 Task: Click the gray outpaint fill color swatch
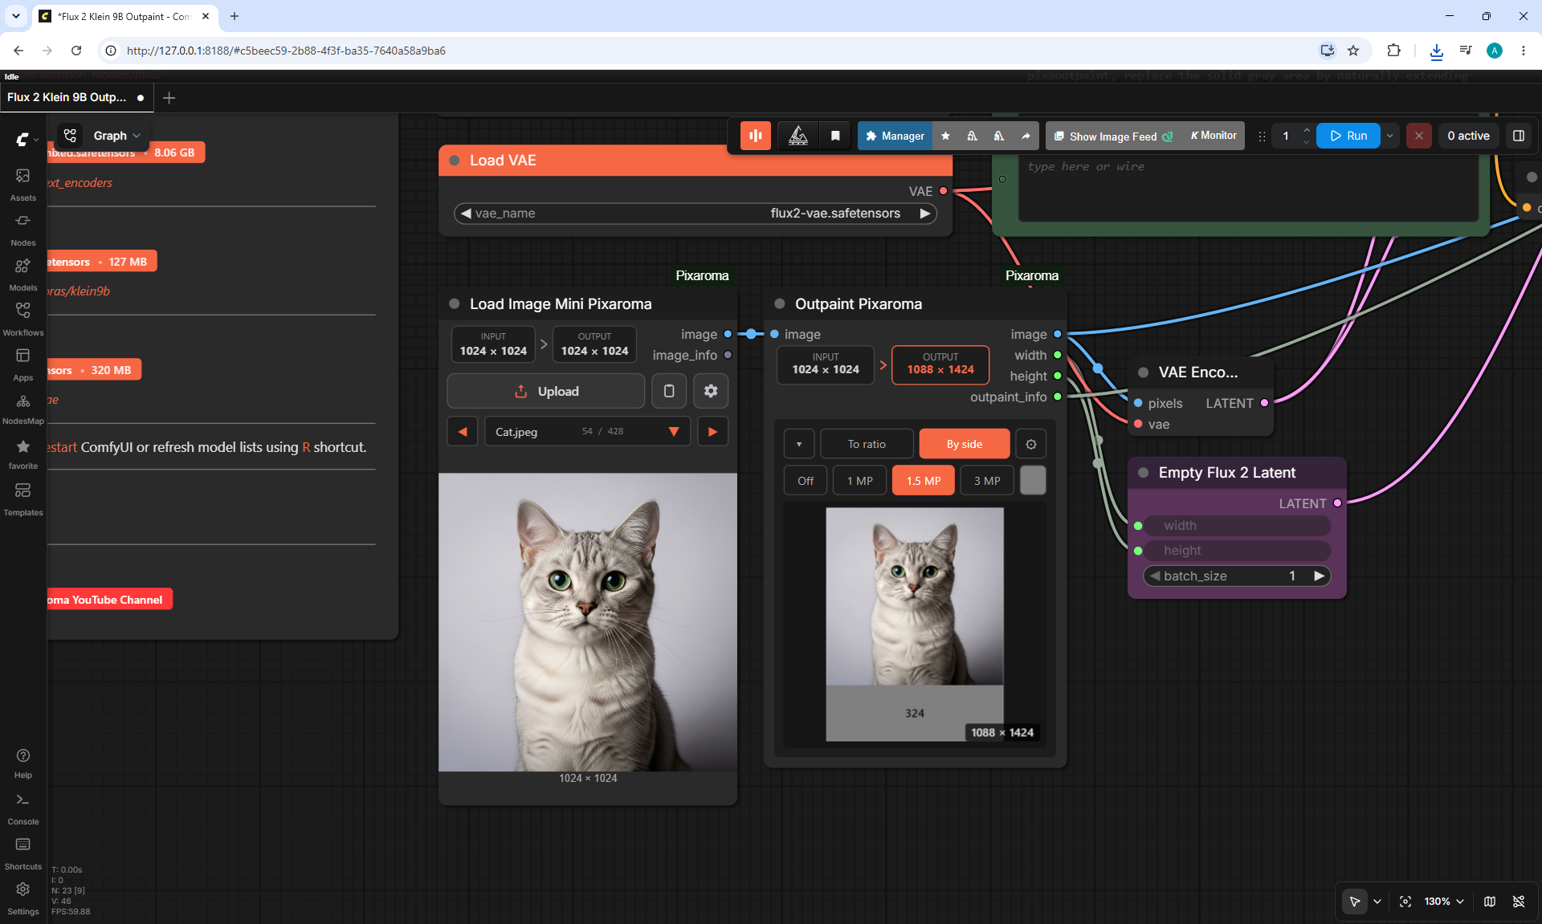1033,481
